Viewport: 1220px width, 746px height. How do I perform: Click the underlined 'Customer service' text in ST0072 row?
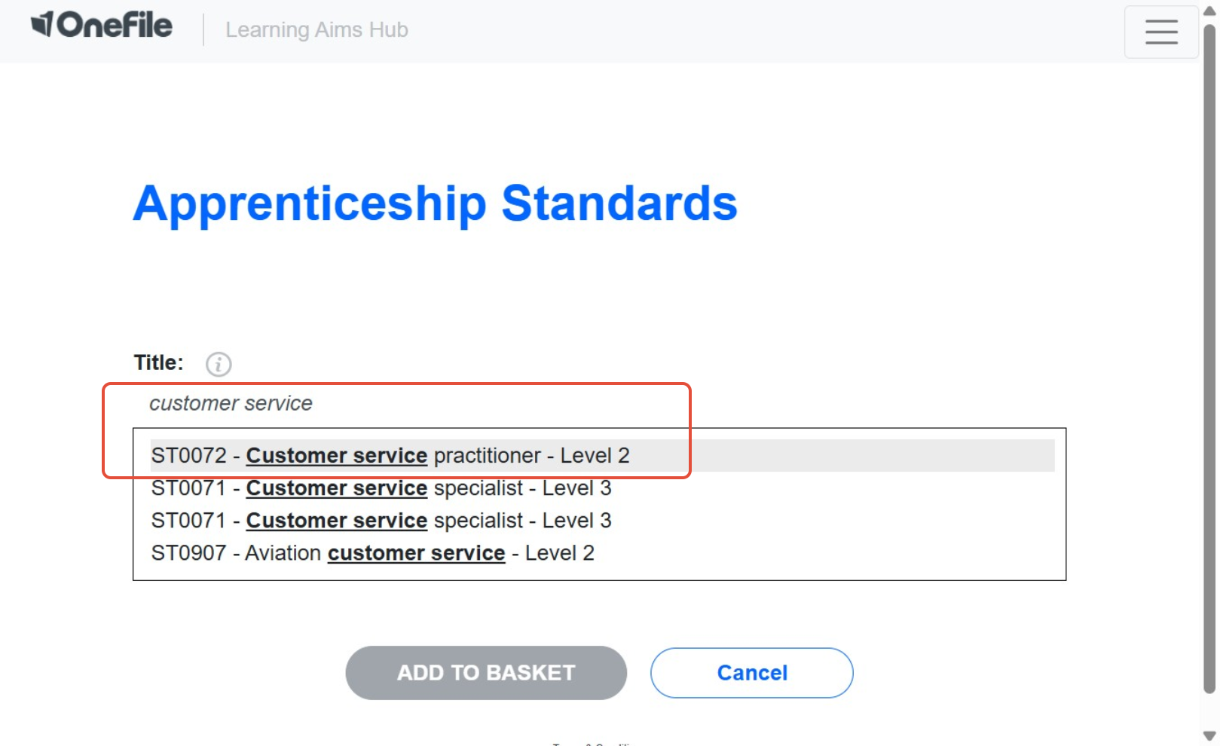(x=336, y=456)
